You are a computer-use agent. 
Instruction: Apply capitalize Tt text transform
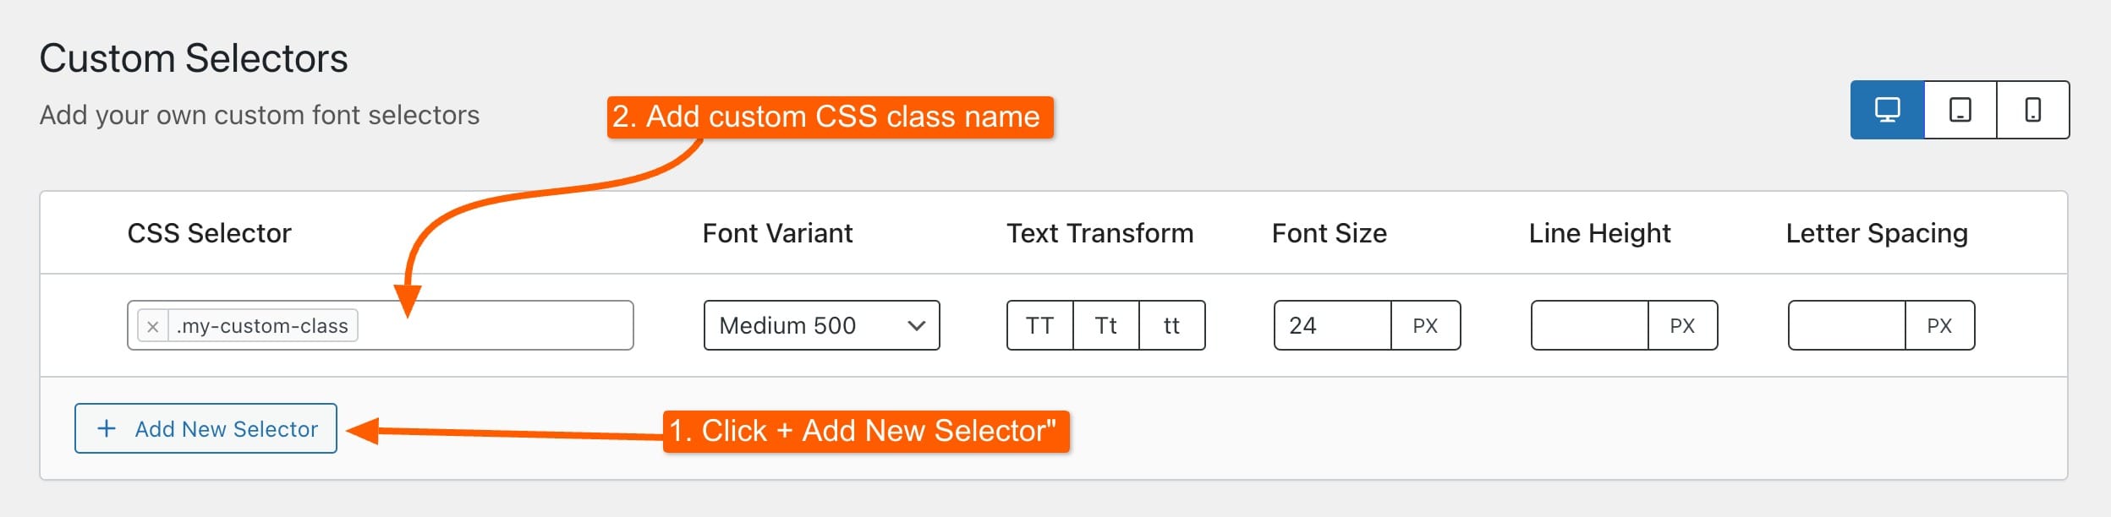click(x=1105, y=325)
